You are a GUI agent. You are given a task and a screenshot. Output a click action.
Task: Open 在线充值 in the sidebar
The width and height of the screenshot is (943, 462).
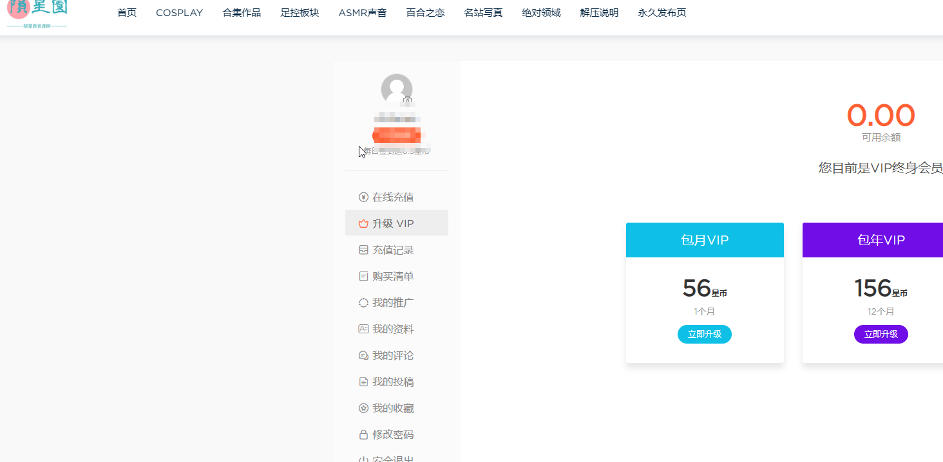pyautogui.click(x=397, y=197)
